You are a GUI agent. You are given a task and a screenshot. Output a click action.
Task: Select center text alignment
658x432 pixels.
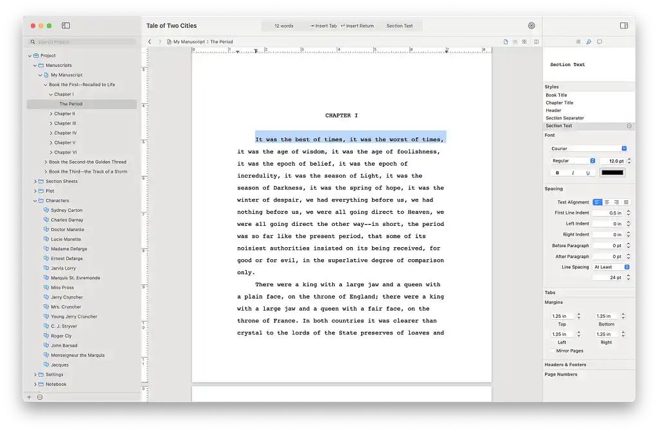click(x=607, y=202)
